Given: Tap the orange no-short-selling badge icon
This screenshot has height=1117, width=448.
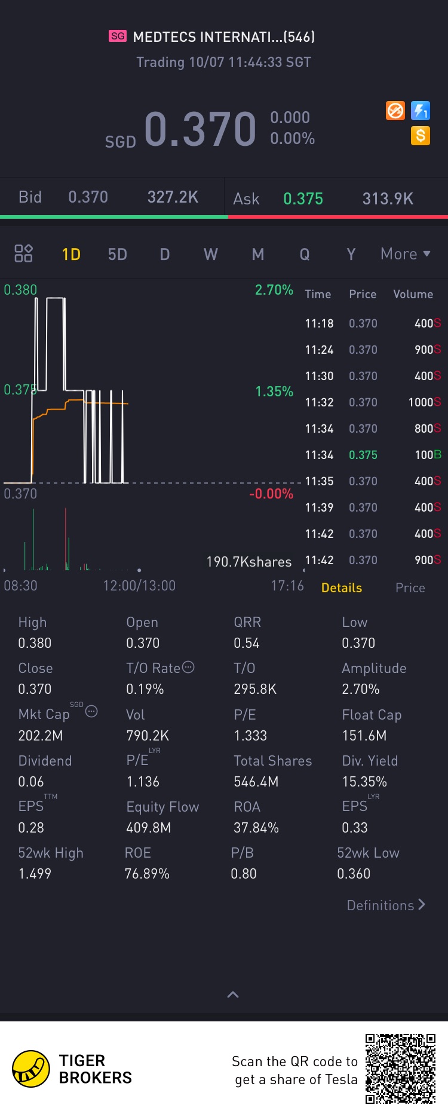Looking at the screenshot, I should (395, 111).
